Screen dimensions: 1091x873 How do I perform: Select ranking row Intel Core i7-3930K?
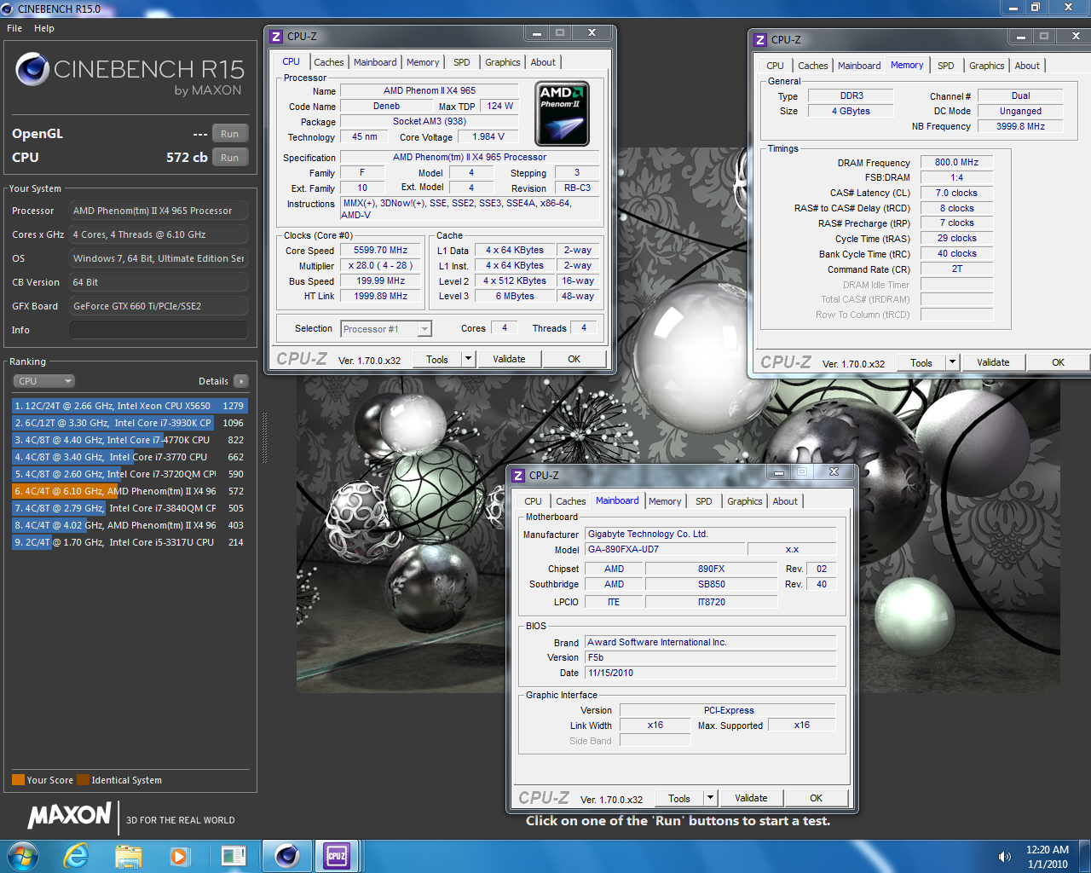[x=130, y=423]
